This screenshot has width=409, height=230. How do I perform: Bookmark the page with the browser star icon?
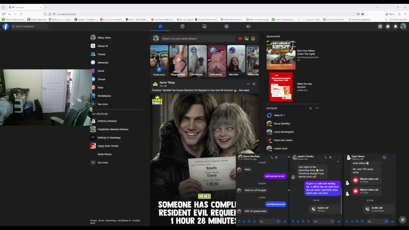click(362, 14)
